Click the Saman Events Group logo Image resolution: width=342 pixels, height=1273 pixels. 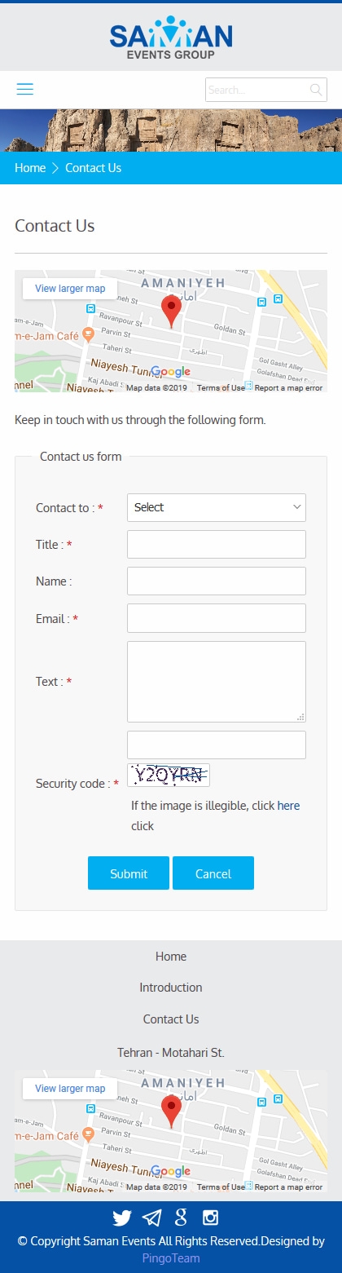coord(171,38)
